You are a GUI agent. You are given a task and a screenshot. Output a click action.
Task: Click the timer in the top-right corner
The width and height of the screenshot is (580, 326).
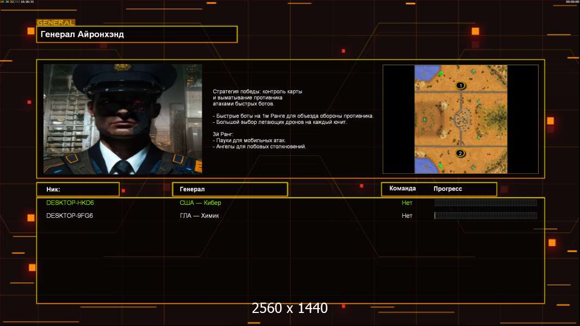click(571, 2)
